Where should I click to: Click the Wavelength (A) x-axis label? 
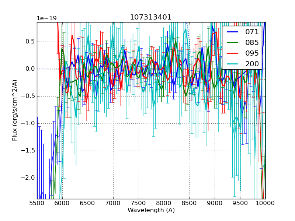pyautogui.click(x=151, y=210)
